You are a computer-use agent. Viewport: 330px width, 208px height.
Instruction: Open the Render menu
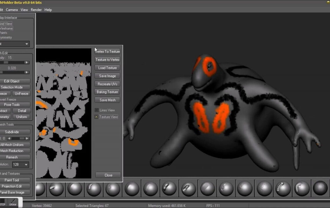36,10
